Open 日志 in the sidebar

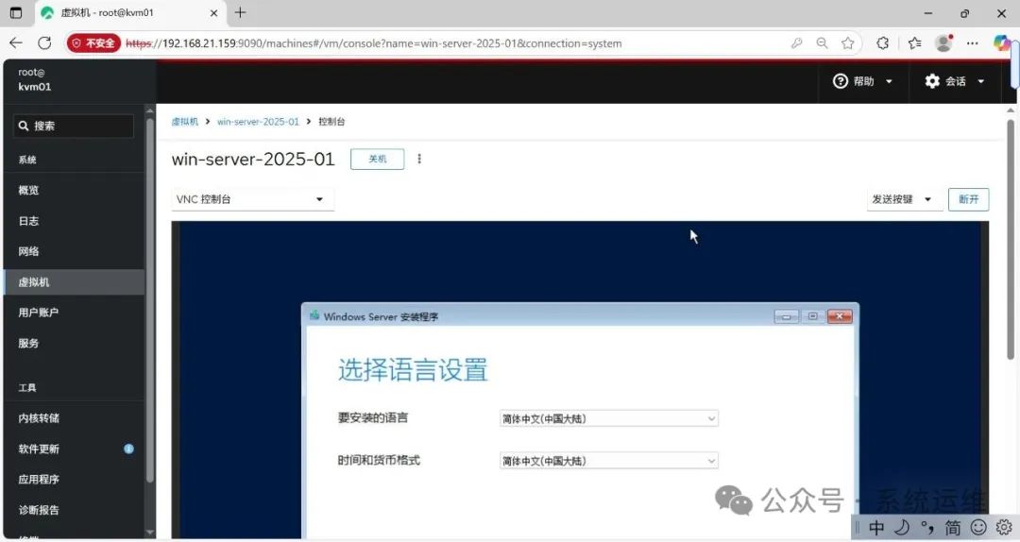click(x=74, y=221)
